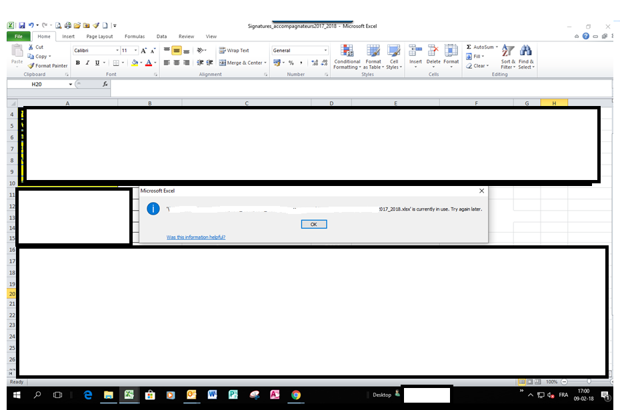Click the Paste clipboard icon

(x=17, y=51)
